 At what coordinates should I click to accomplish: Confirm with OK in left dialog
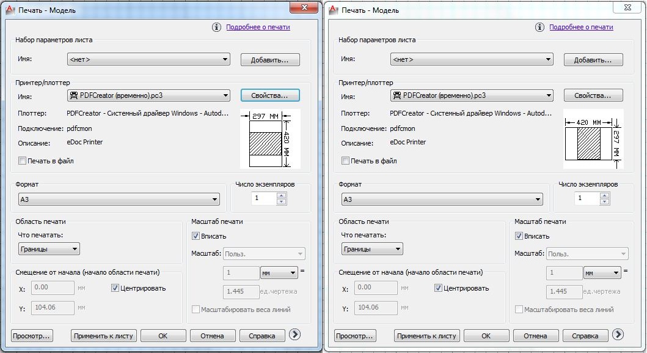click(x=163, y=336)
